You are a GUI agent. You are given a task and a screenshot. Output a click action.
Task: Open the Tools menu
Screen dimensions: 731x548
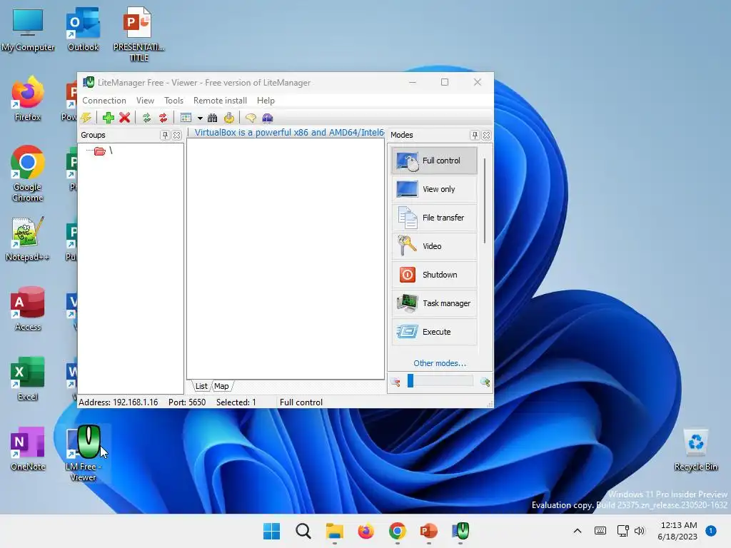(173, 101)
